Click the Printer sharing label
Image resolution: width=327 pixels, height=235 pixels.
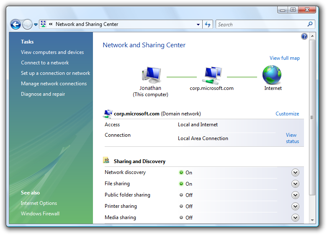click(x=121, y=206)
